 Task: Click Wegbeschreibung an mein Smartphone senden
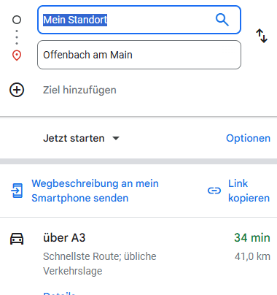95,191
